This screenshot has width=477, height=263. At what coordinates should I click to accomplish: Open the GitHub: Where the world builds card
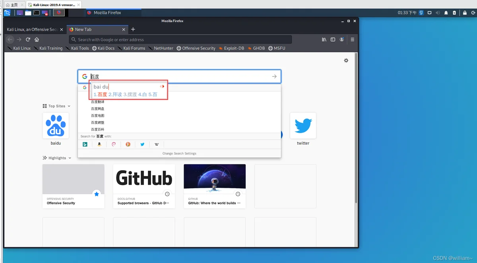tap(215, 186)
